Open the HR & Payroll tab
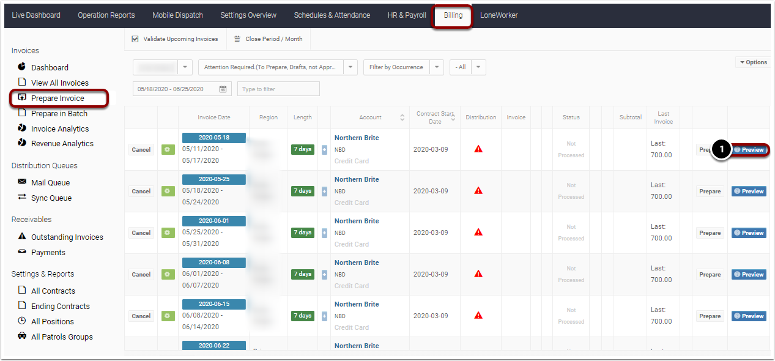 tap(406, 15)
